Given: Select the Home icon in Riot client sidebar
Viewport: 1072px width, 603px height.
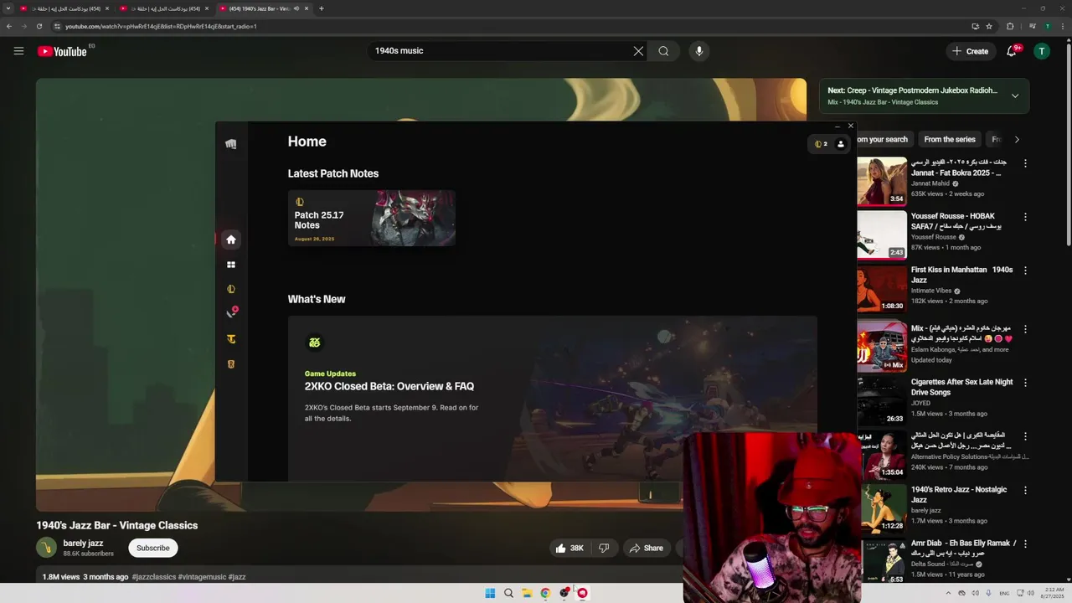Looking at the screenshot, I should pos(231,240).
